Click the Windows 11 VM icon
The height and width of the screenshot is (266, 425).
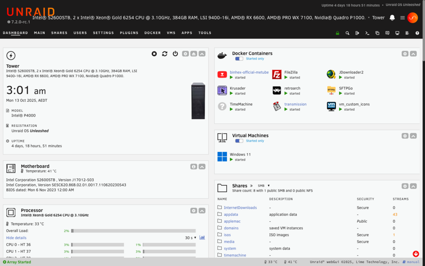(222, 157)
